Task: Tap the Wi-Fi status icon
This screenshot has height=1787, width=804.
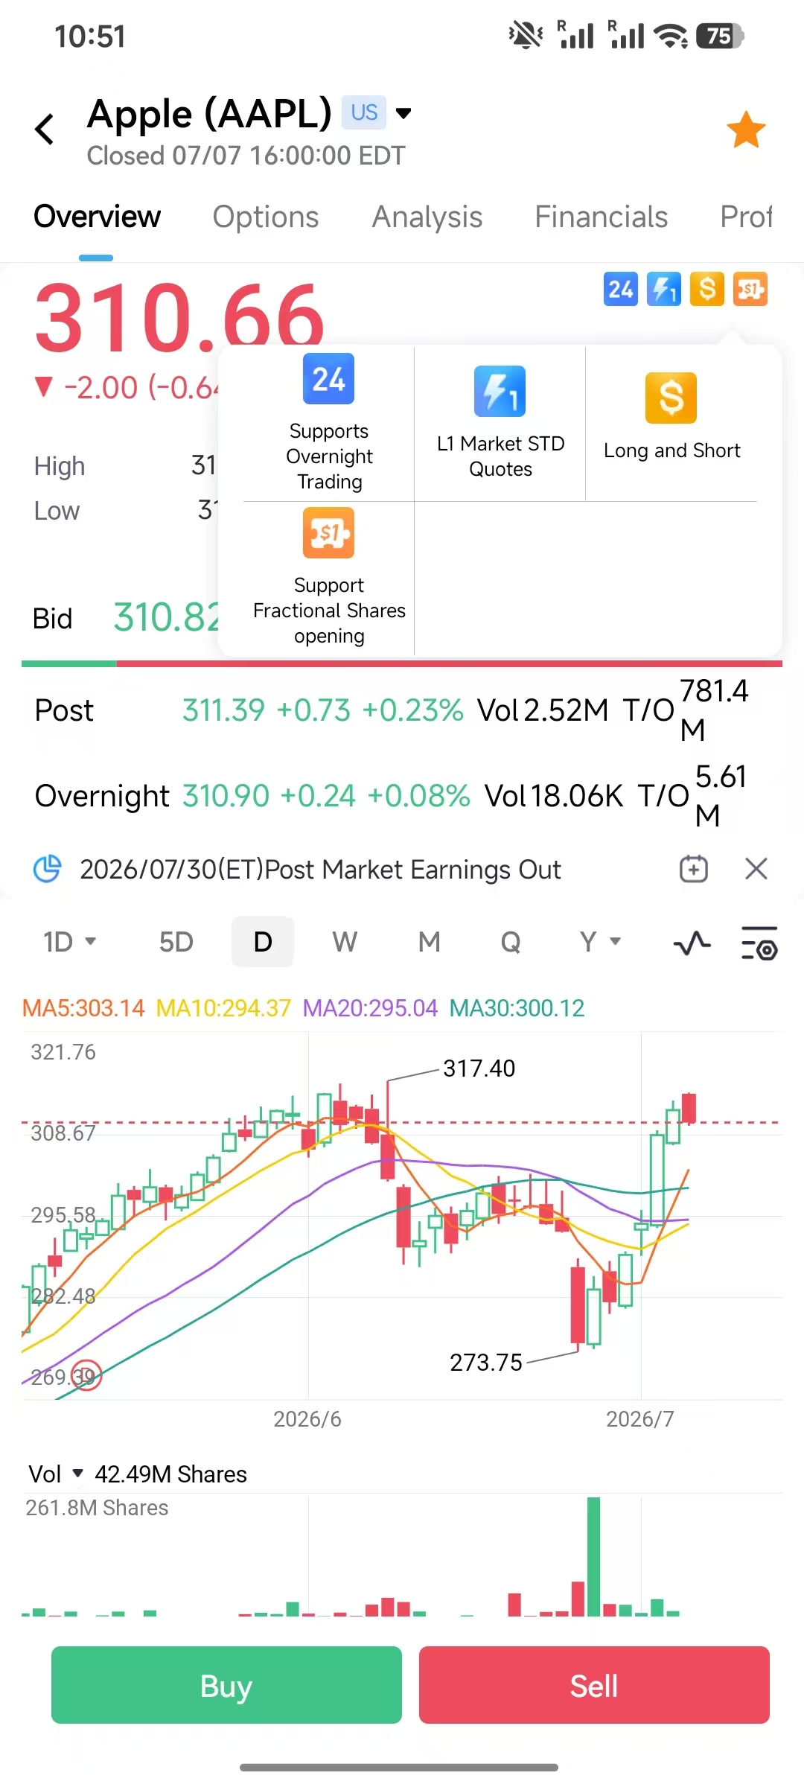Action: (670, 35)
